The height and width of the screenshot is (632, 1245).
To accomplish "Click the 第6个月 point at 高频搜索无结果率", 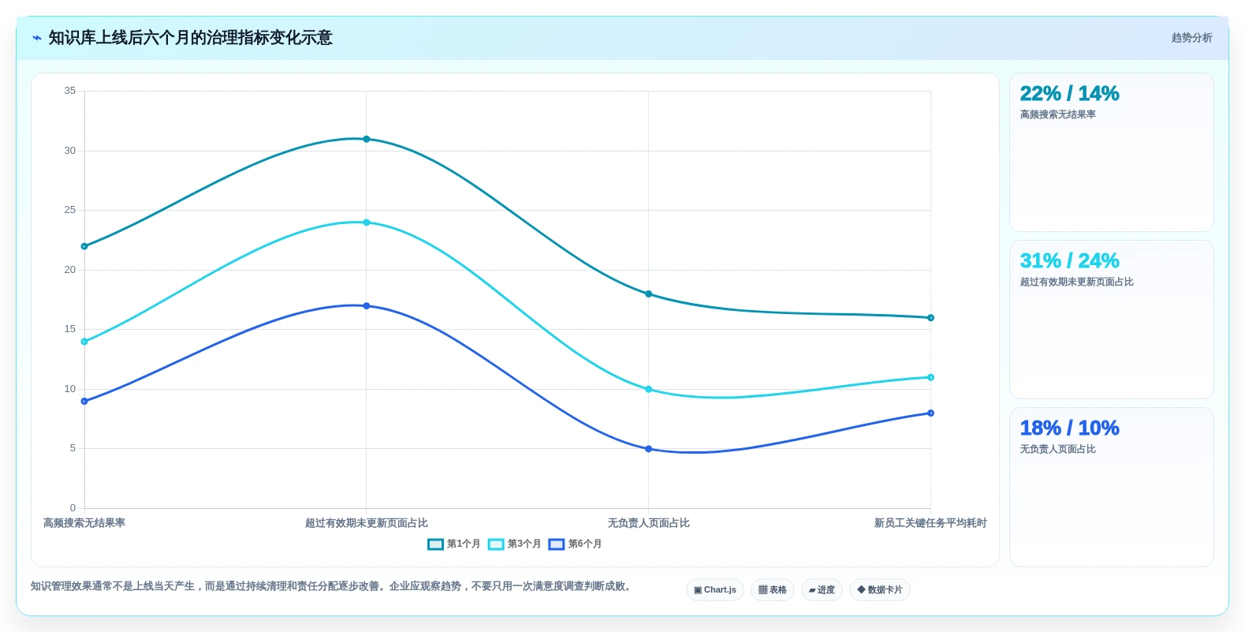I will point(84,401).
